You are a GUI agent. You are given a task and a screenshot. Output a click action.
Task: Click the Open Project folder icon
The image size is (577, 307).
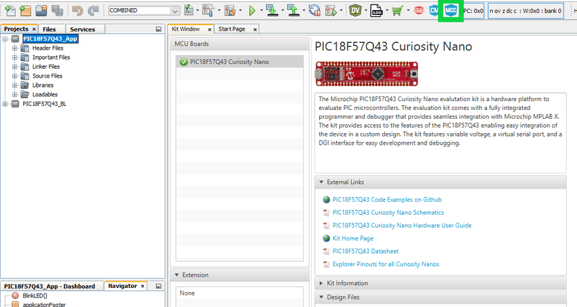pyautogui.click(x=41, y=11)
